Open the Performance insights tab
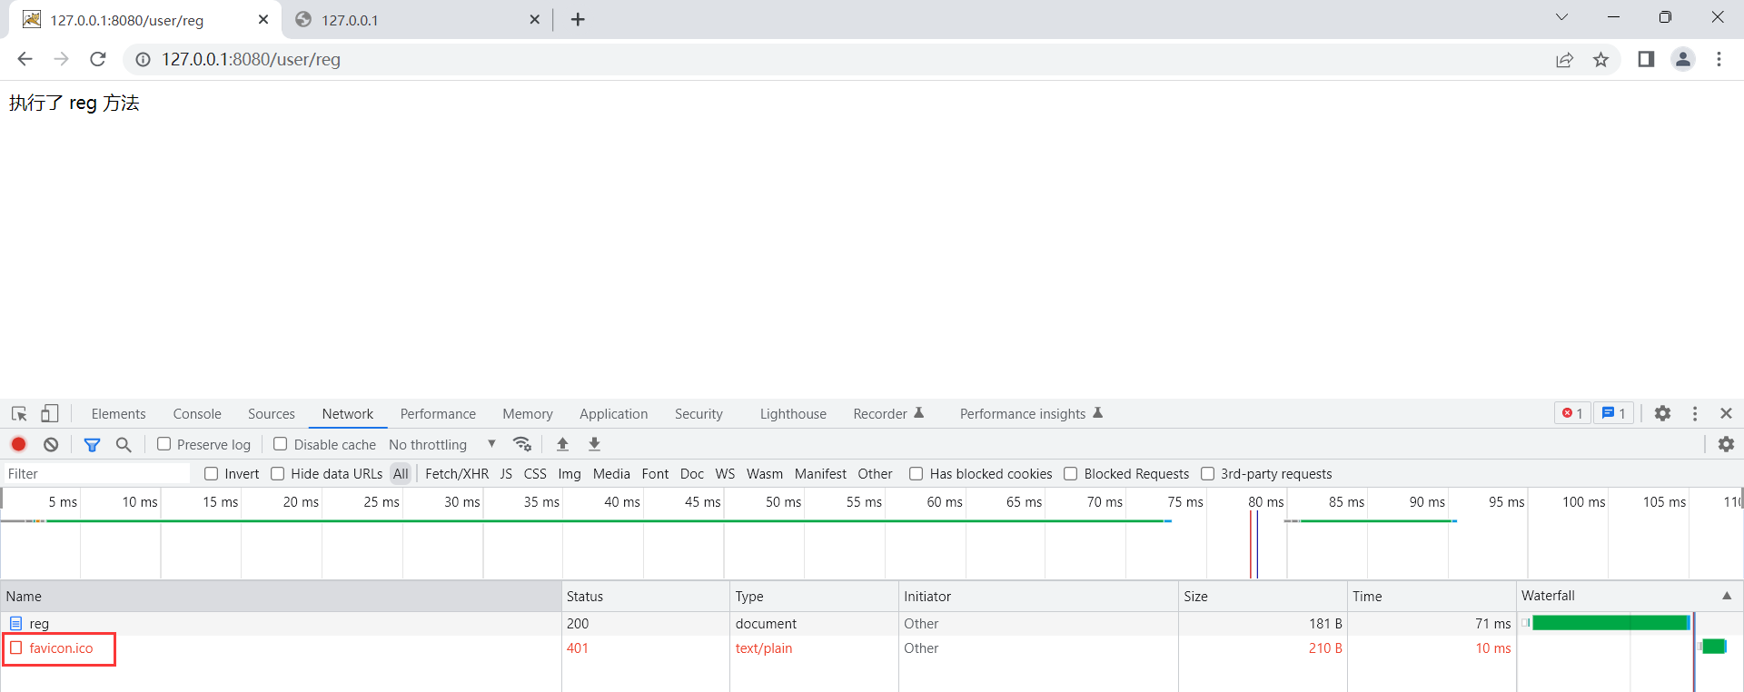 click(1031, 413)
